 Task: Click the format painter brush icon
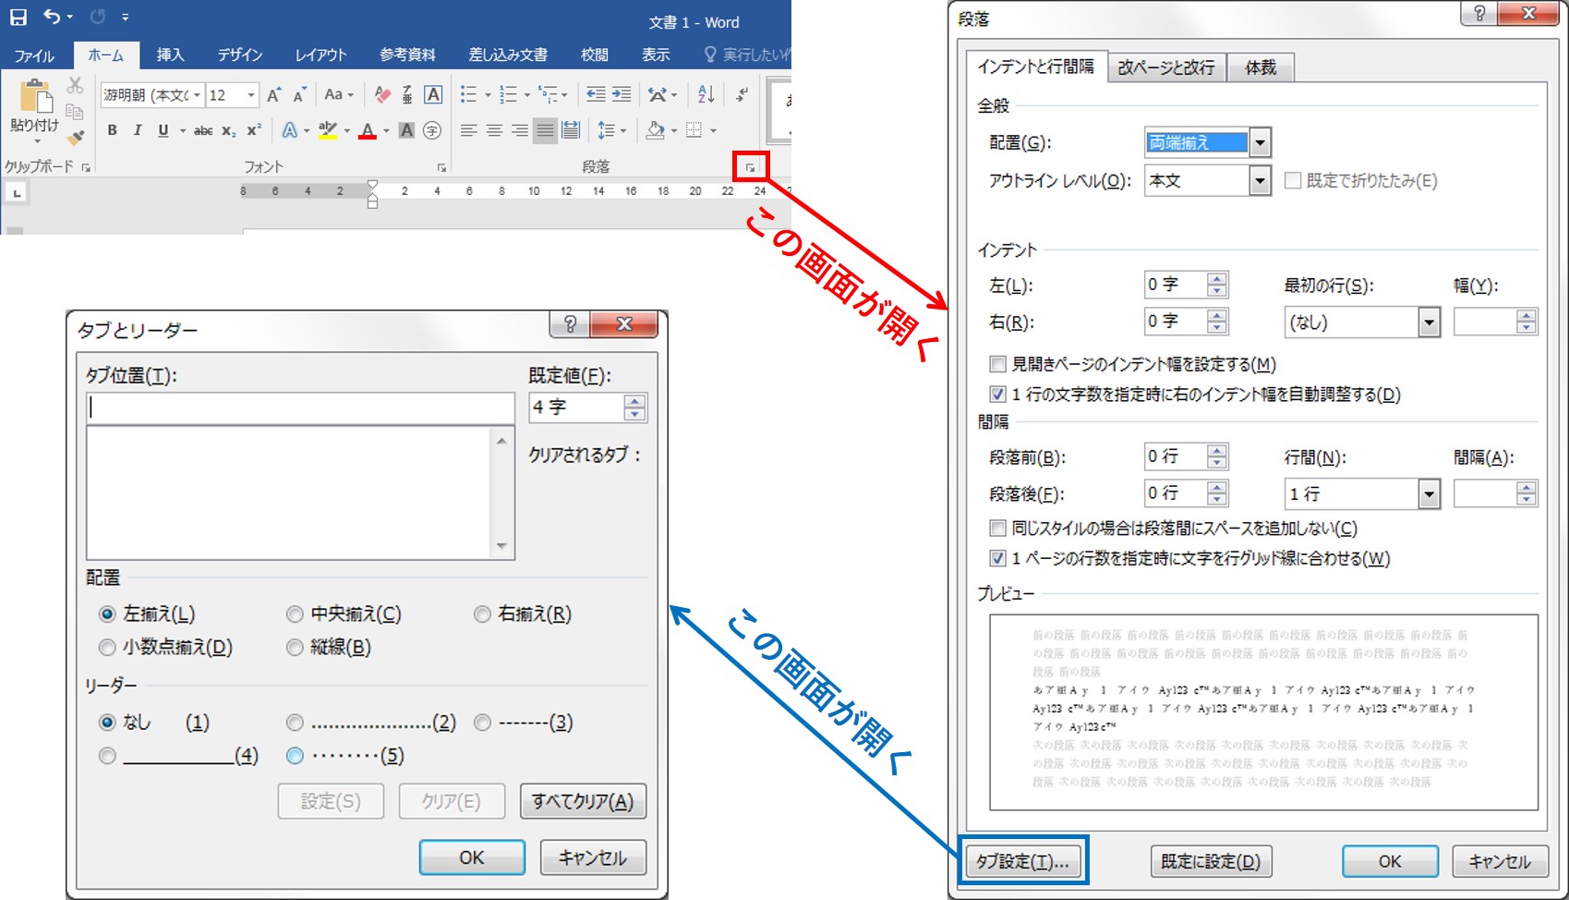(x=76, y=137)
